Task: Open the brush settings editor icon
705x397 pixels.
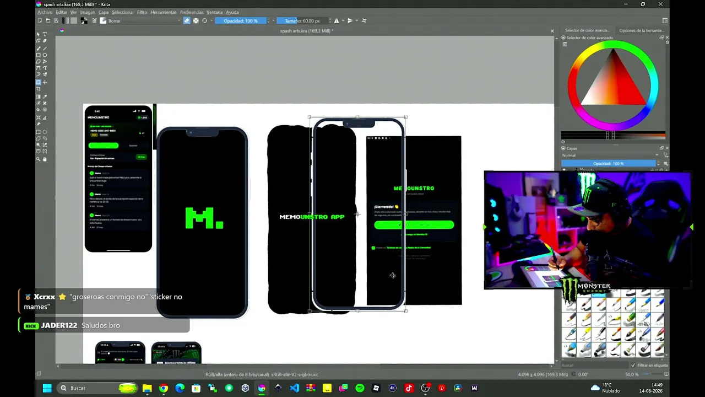Action: click(94, 21)
